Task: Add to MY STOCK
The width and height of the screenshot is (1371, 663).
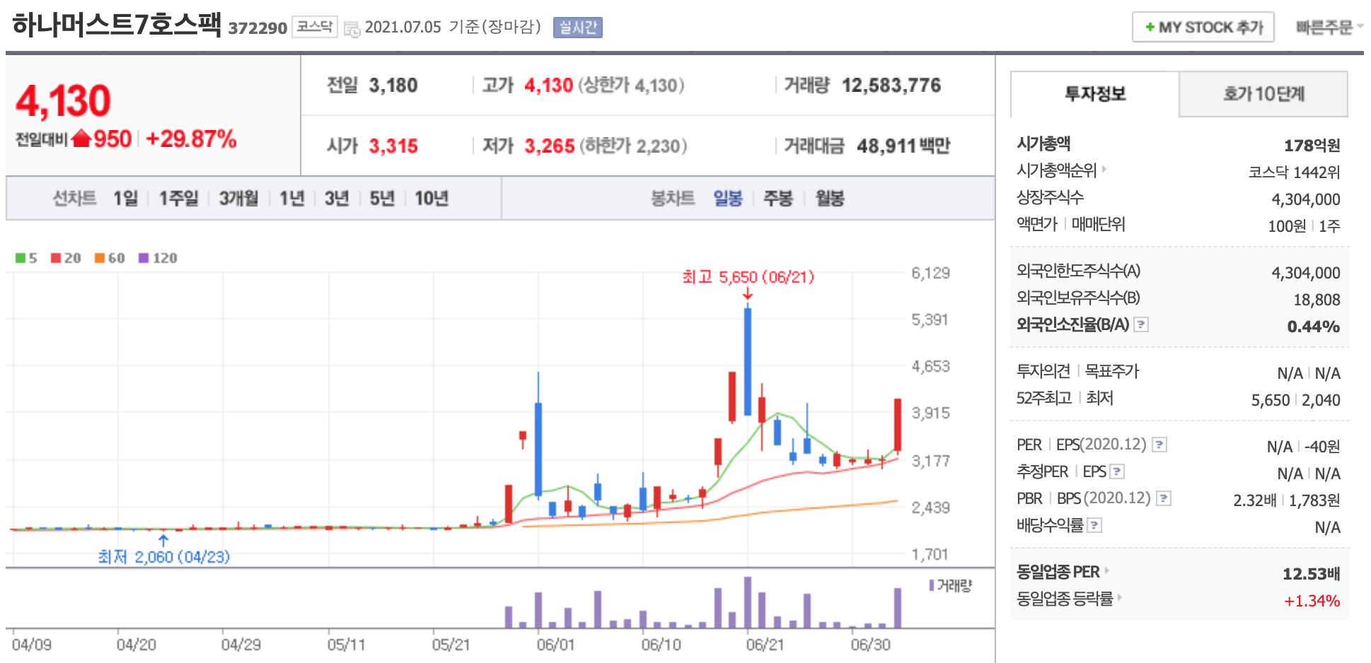Action: 1203,27
